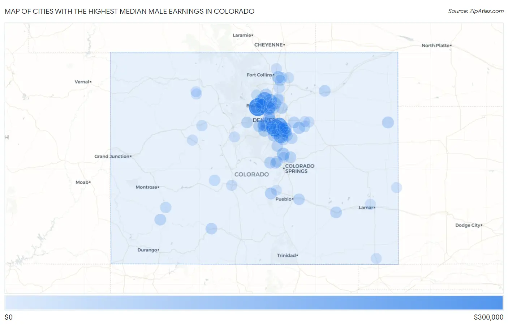This screenshot has width=508, height=325.
Task: Click the earnings gradient legend bar
Action: (x=254, y=303)
